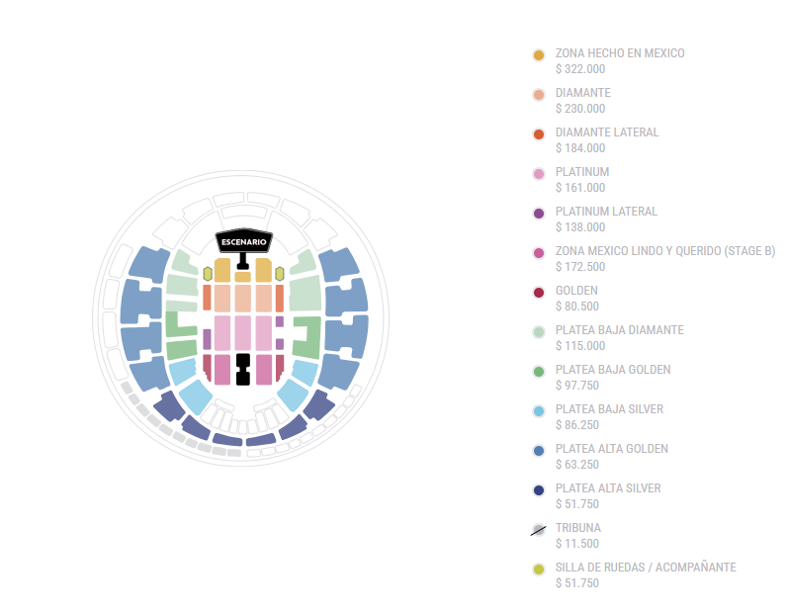Viewport: 788px width, 614px height.
Task: Click the ZONA HECHO EN MEXICO color dot
Action: tap(539, 55)
